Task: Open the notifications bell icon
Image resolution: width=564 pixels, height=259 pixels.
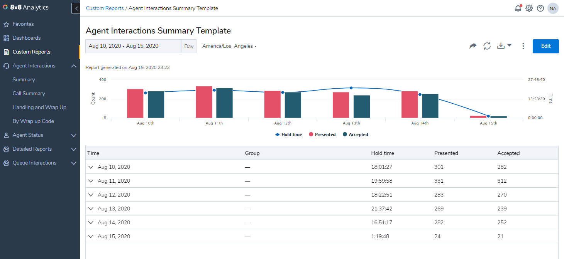Action: [x=518, y=8]
